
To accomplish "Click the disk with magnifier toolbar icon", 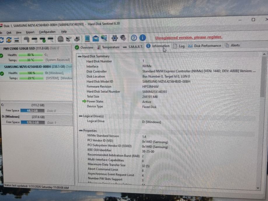I will click(51, 40).
